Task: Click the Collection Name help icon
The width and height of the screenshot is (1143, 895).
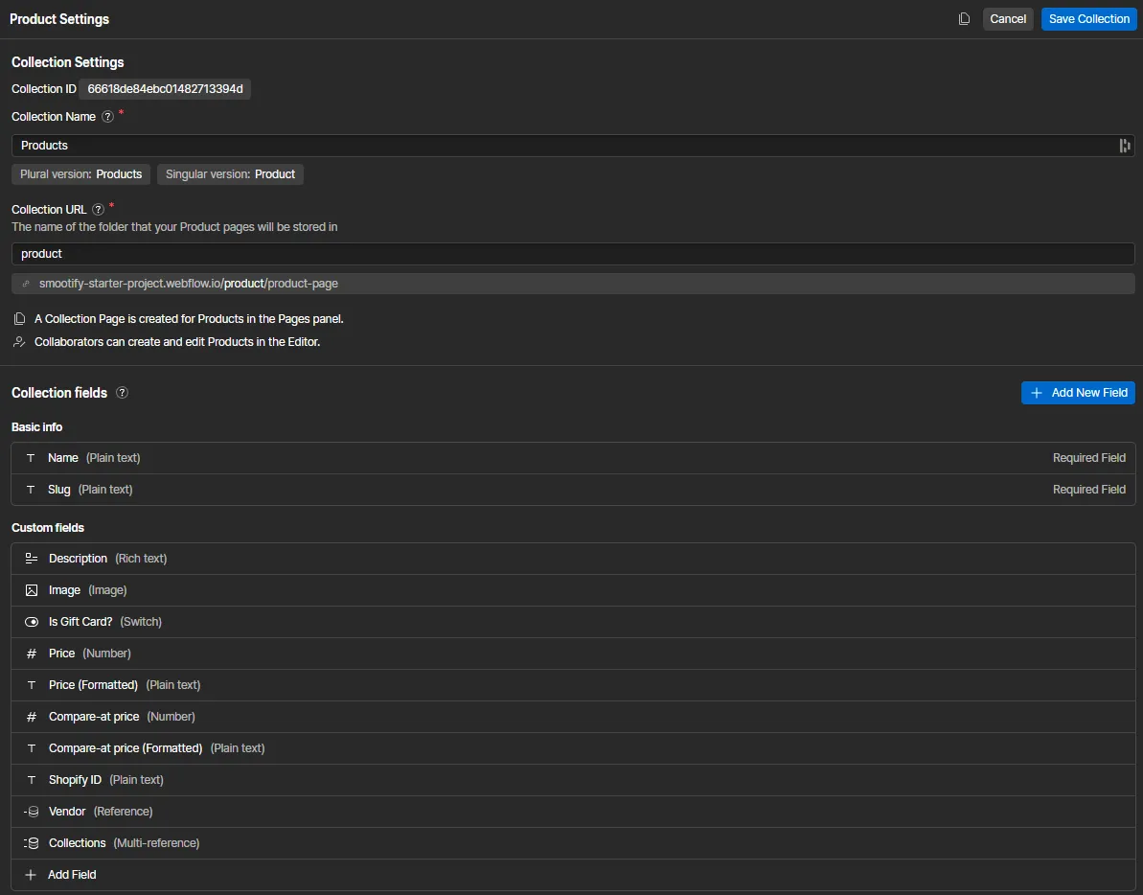Action: [x=107, y=117]
